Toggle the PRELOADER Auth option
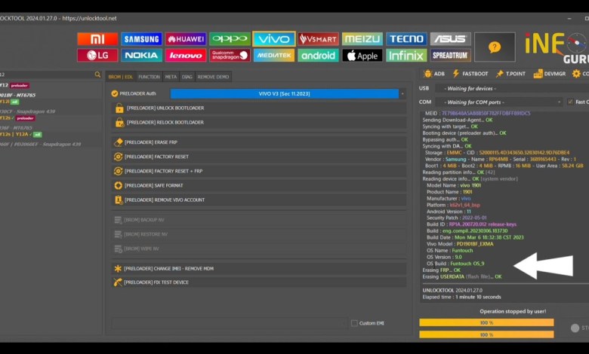 coord(115,93)
